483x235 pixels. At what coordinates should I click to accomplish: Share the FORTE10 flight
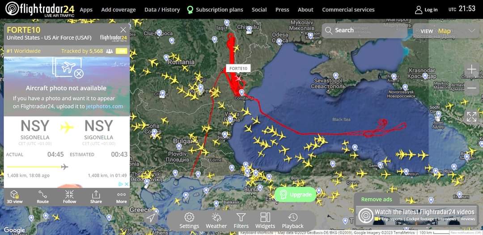pyautogui.click(x=96, y=197)
